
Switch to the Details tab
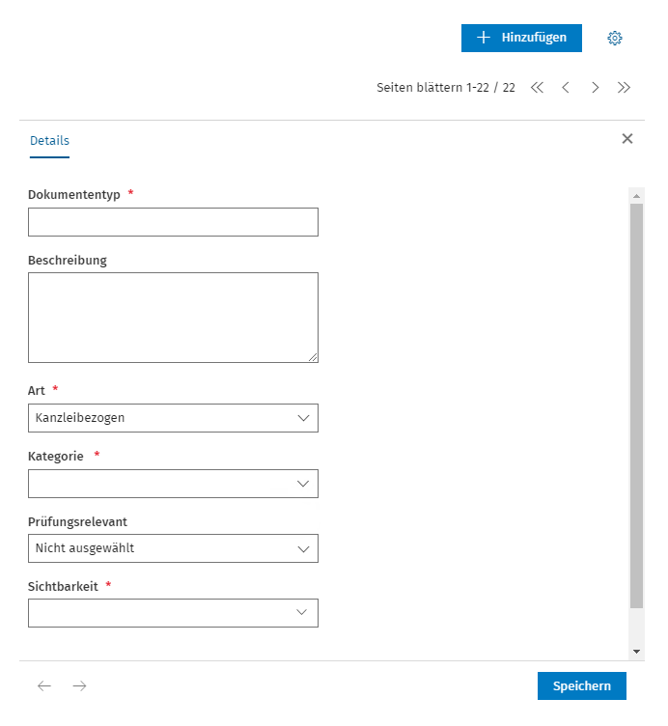[49, 141]
